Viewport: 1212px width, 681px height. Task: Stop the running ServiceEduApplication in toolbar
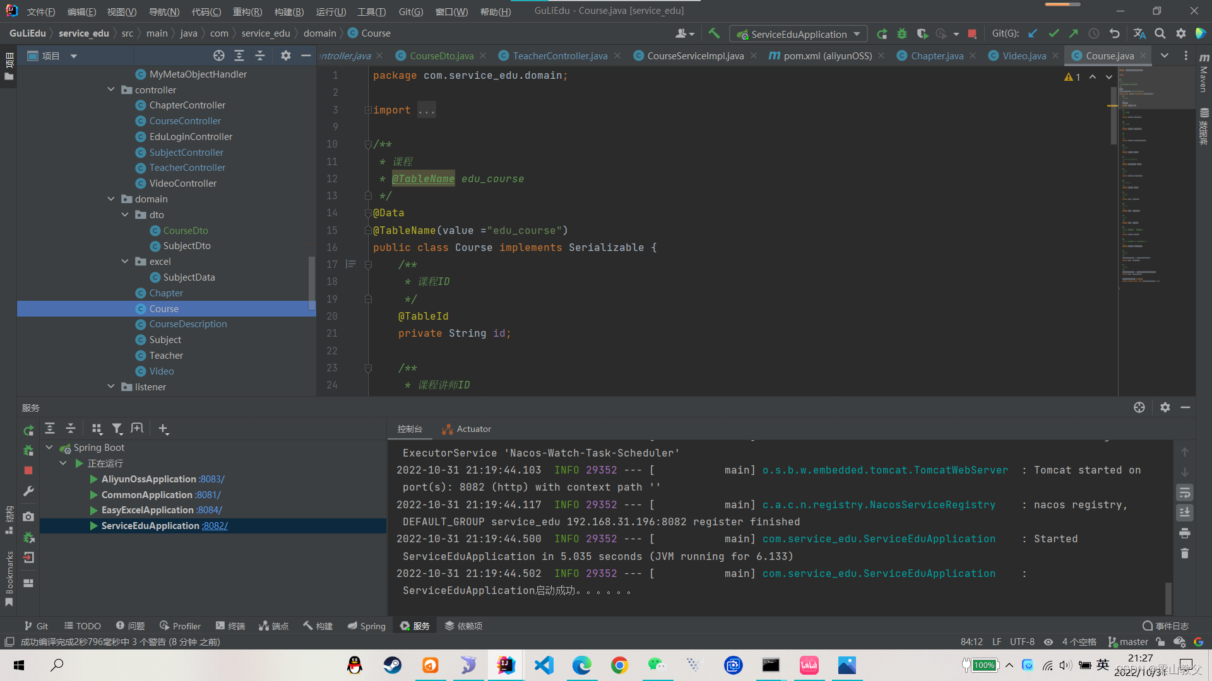(972, 33)
